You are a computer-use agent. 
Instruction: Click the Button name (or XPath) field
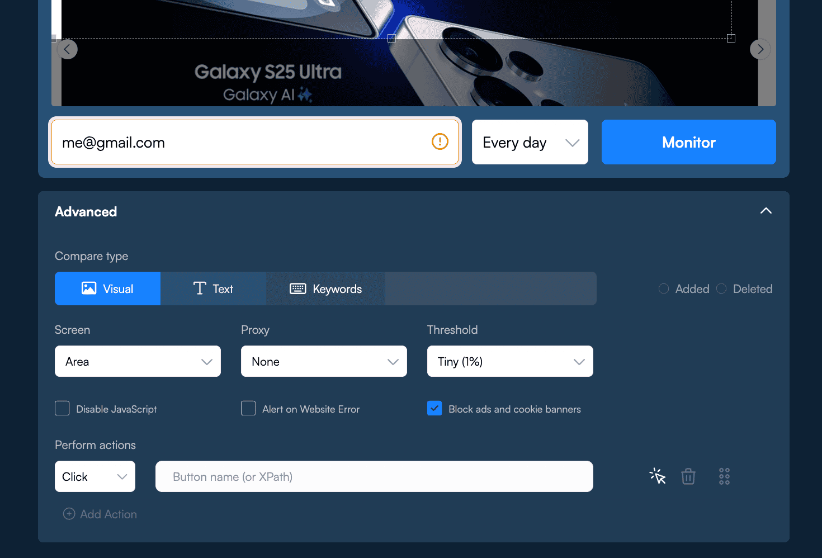374,476
